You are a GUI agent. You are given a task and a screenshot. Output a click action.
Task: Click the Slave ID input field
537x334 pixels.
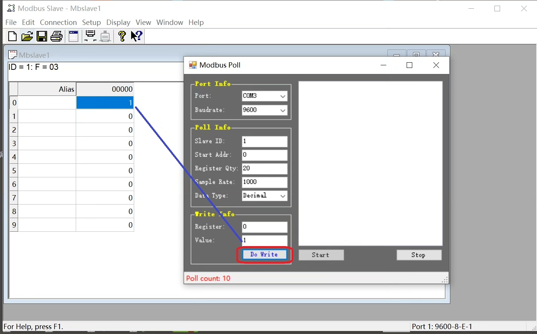(x=265, y=142)
